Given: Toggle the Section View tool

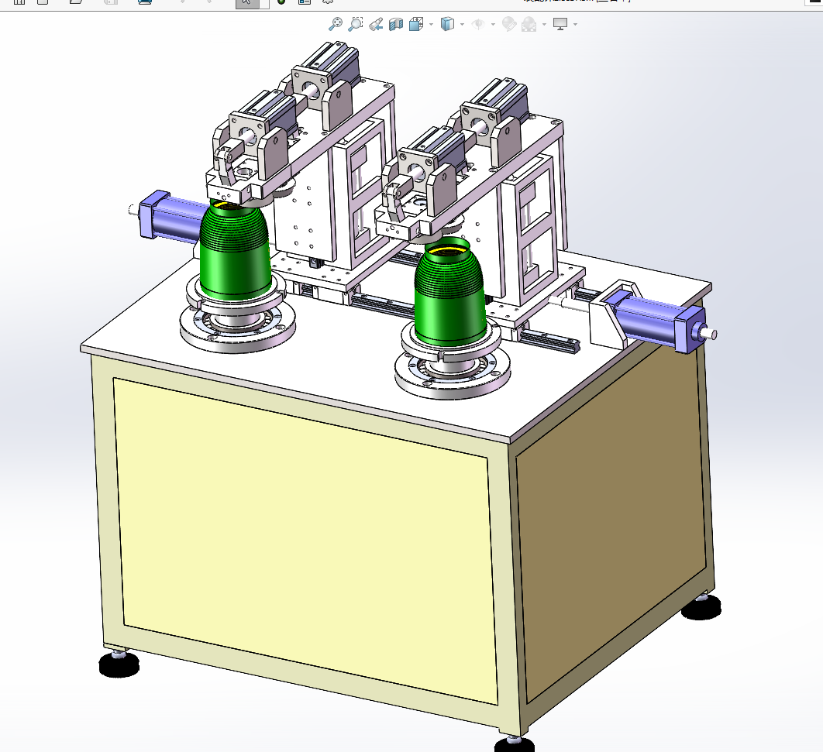Looking at the screenshot, I should point(396,24).
